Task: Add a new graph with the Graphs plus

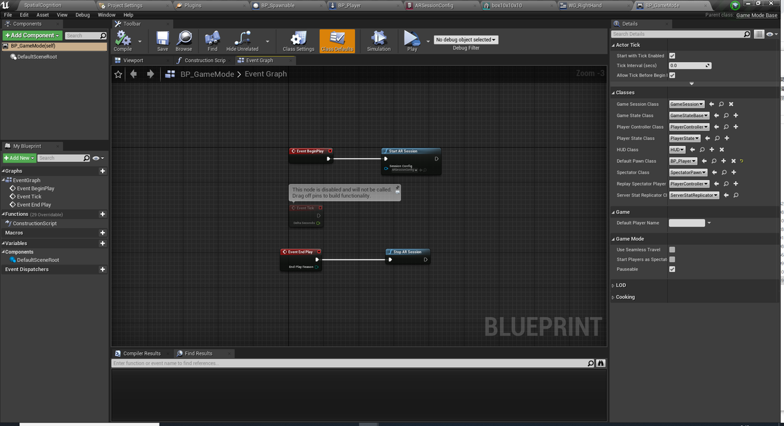Action: coord(103,171)
